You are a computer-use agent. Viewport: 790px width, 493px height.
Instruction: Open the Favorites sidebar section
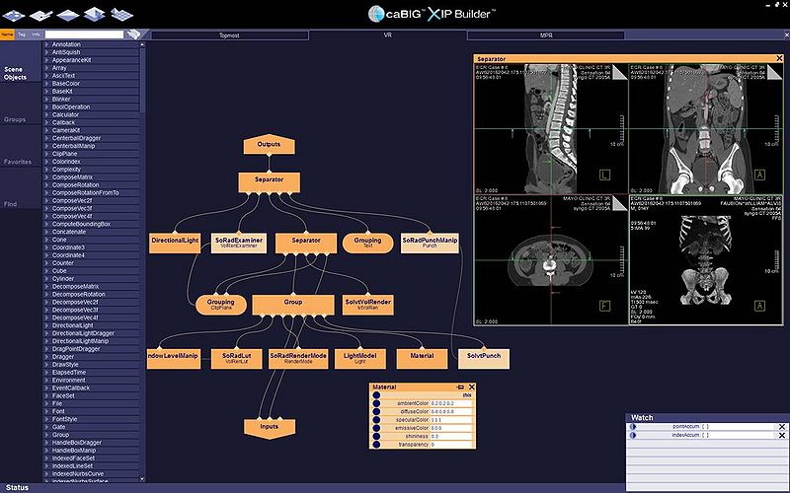coord(18,162)
